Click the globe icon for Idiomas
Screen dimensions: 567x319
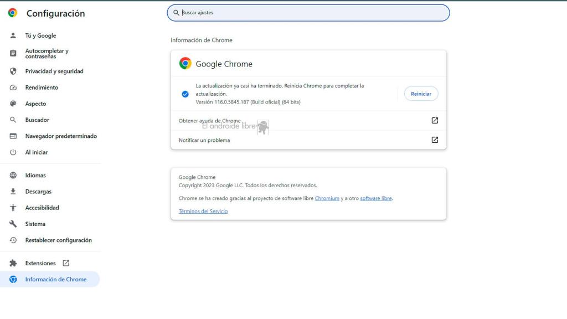tap(13, 176)
